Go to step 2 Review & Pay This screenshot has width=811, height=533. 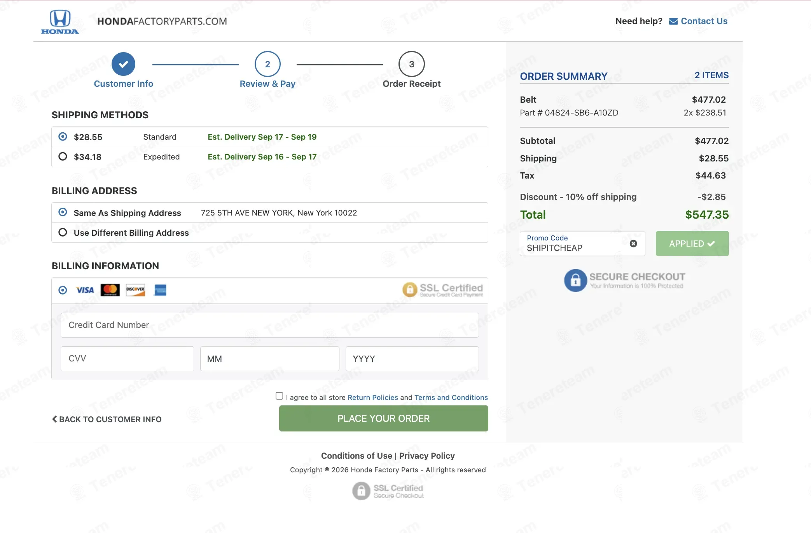pyautogui.click(x=267, y=64)
